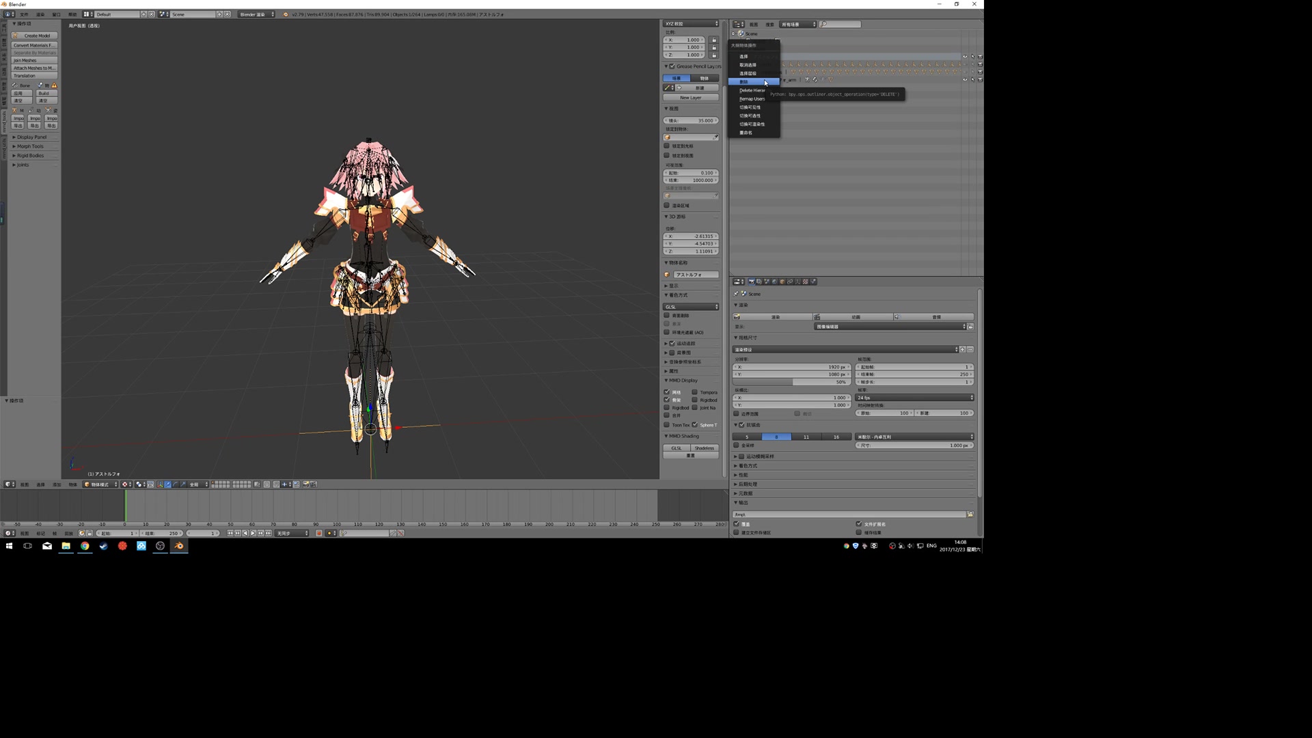Image resolution: width=1312 pixels, height=738 pixels.
Task: Click the auto keyframe record button
Action: click(x=319, y=534)
